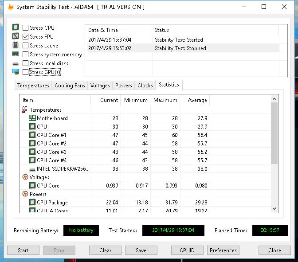Click the CPU Package current value 22.04
Viewport: 298px width, 262px height.
pos(112,202)
